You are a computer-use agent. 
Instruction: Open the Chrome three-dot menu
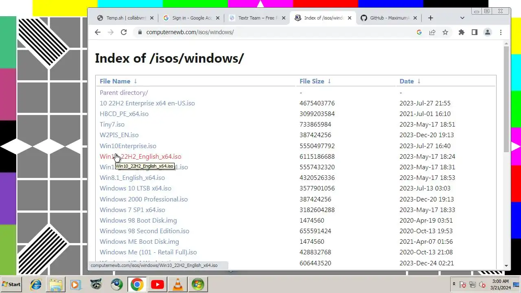pos(501,32)
